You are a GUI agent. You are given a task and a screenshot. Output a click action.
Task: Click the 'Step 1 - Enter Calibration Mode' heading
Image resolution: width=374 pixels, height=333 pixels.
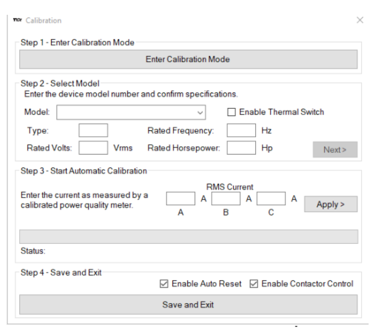pyautogui.click(x=77, y=43)
